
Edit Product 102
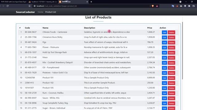click(x=164, y=83)
